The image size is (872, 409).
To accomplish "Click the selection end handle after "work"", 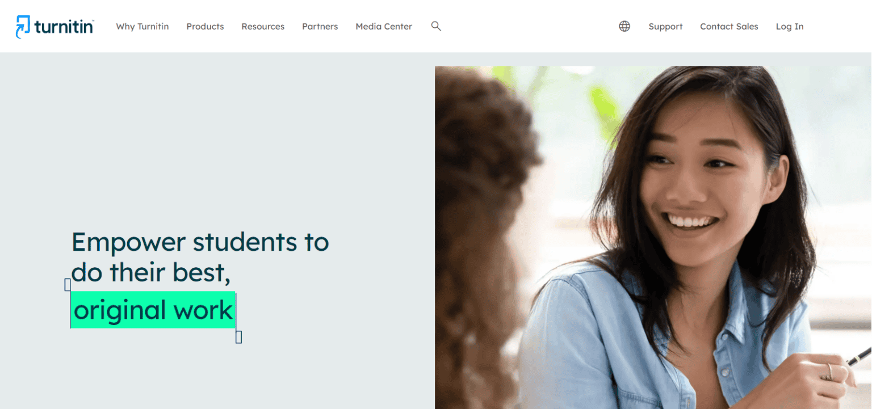I will pyautogui.click(x=238, y=337).
